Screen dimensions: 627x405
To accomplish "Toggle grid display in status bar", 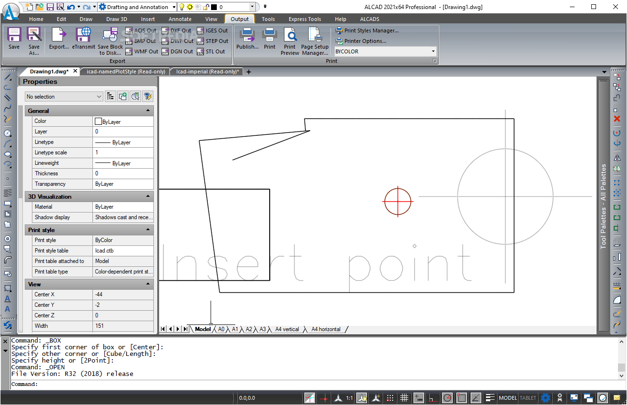I will click(x=404, y=398).
